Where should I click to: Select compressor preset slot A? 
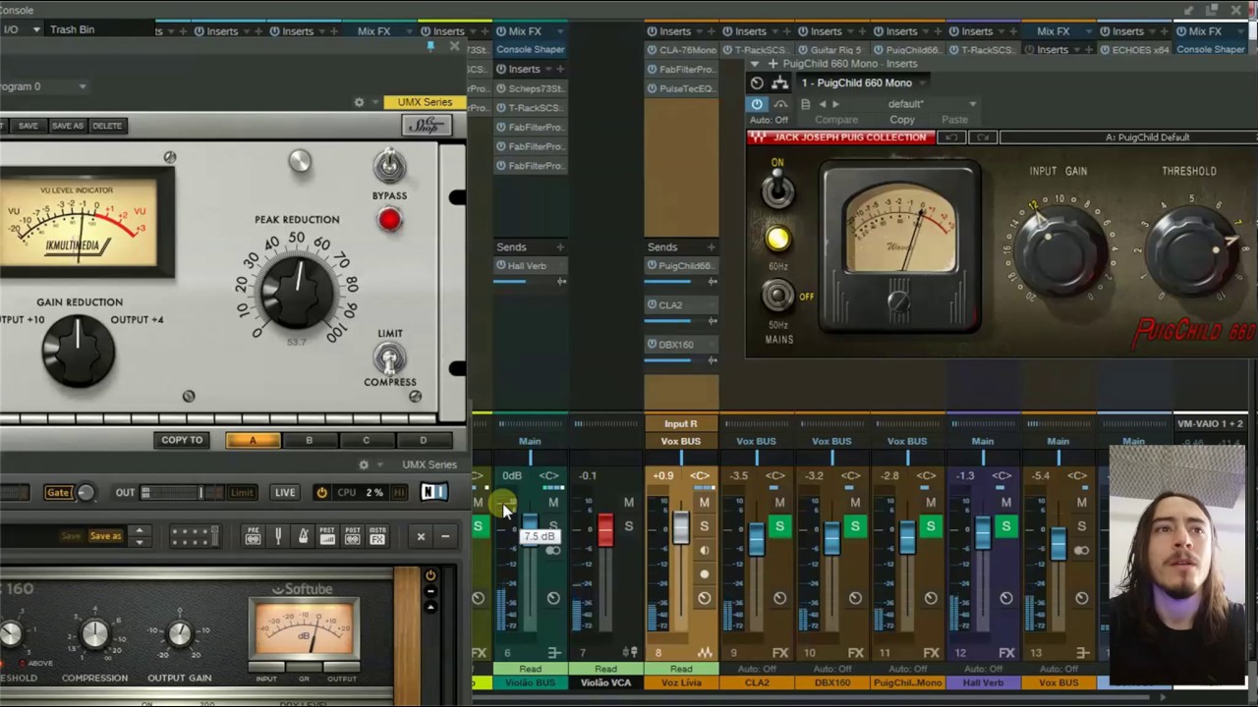pyautogui.click(x=253, y=440)
